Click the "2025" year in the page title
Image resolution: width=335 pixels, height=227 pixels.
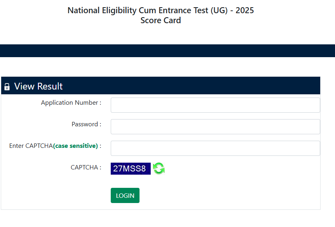245,10
